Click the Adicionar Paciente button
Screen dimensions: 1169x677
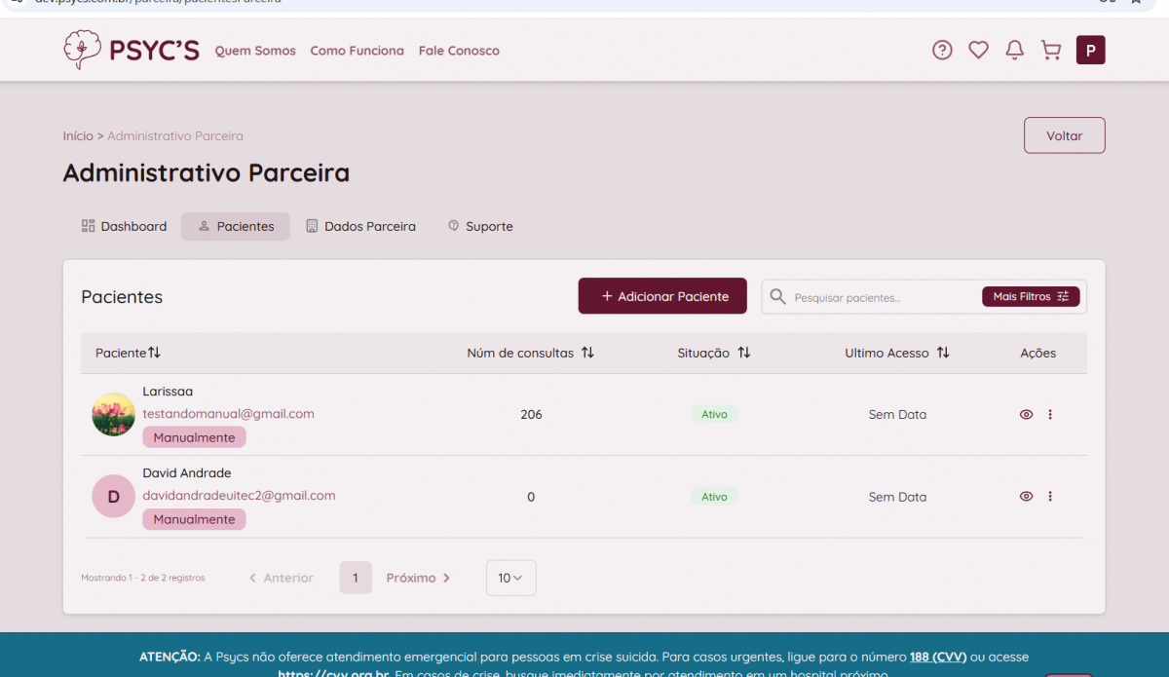pyautogui.click(x=662, y=296)
